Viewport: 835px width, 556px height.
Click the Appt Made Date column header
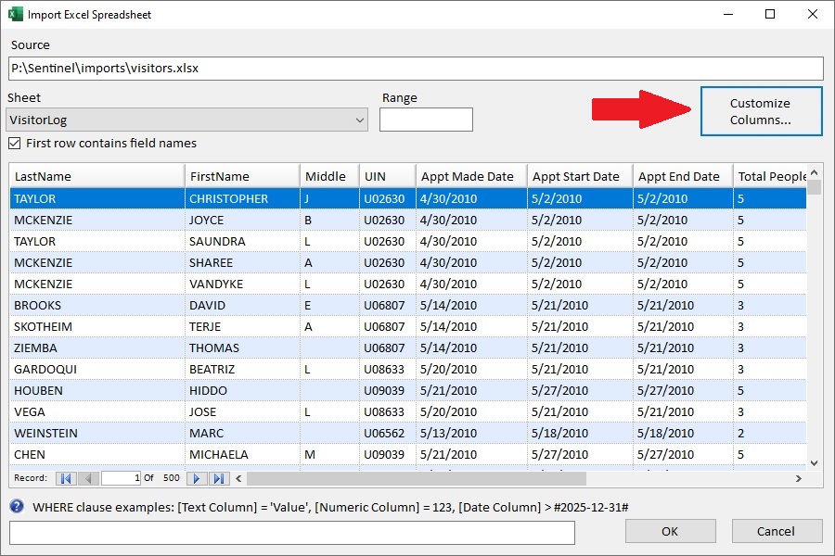[471, 176]
